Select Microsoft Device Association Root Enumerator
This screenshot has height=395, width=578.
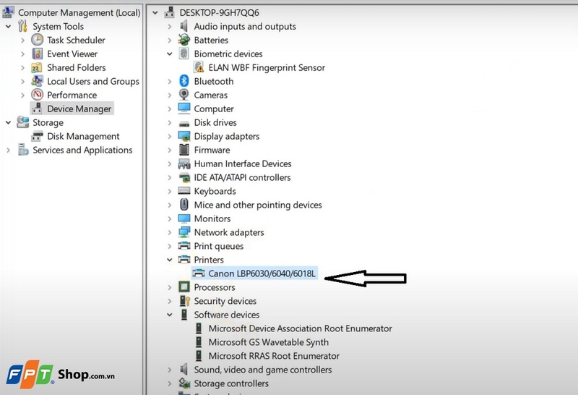pos(300,328)
